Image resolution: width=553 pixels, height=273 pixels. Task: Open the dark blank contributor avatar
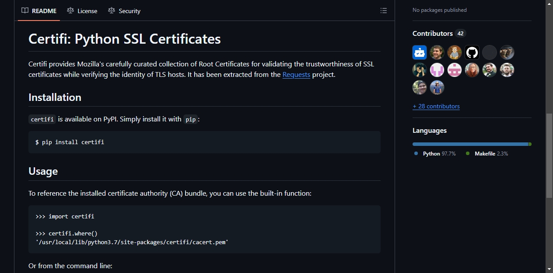(490, 52)
